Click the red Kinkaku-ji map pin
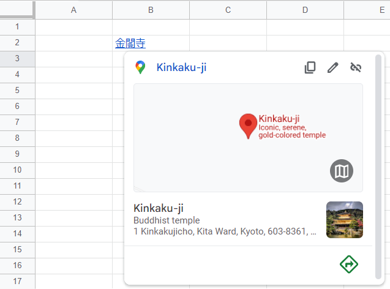Image resolution: width=390 pixels, height=289 pixels. (x=247, y=126)
